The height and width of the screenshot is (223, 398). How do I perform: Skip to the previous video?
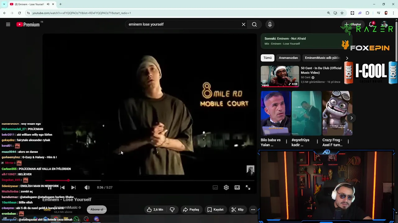[x=62, y=187]
